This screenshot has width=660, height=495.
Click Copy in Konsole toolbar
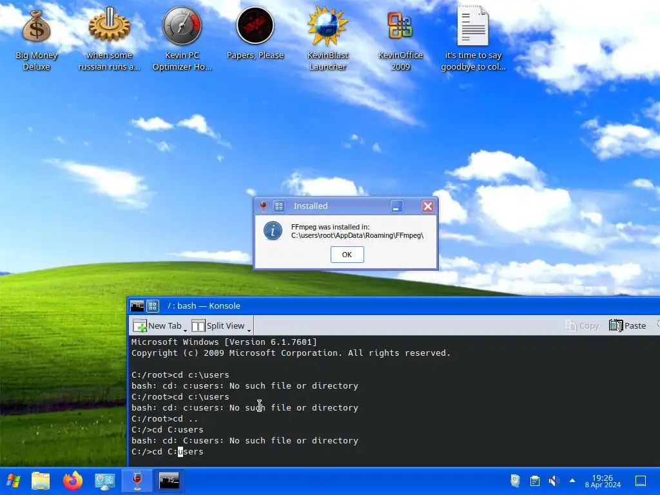pos(582,325)
